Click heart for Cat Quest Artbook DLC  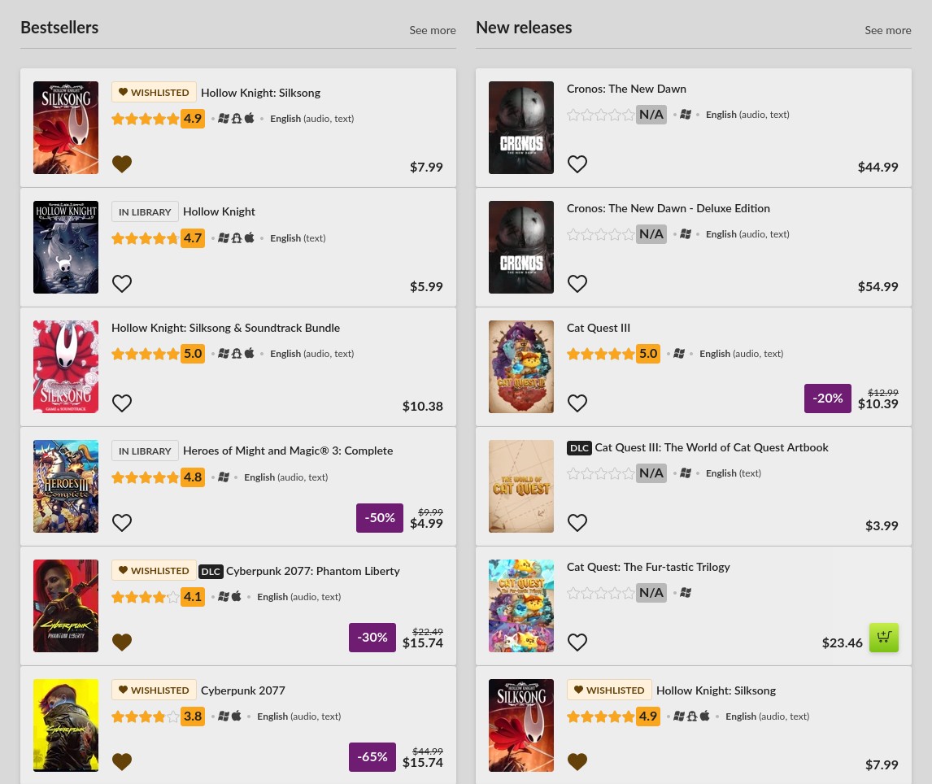(x=577, y=523)
